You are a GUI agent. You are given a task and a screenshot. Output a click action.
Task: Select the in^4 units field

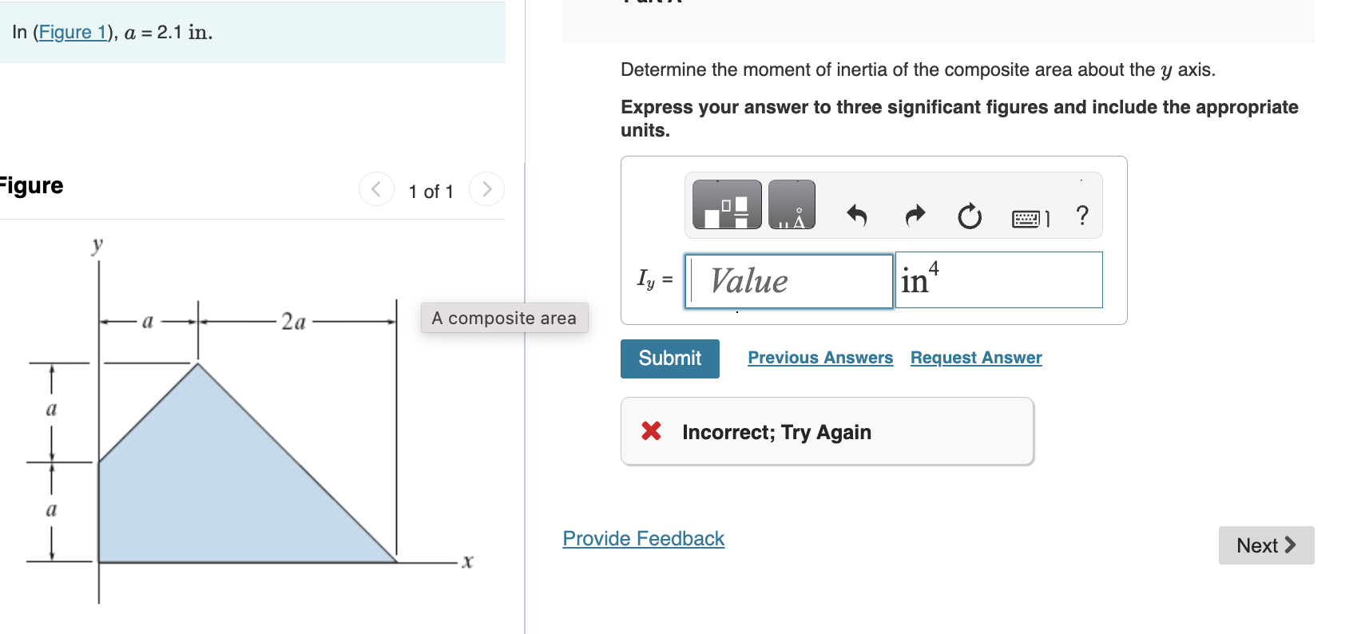(x=997, y=280)
